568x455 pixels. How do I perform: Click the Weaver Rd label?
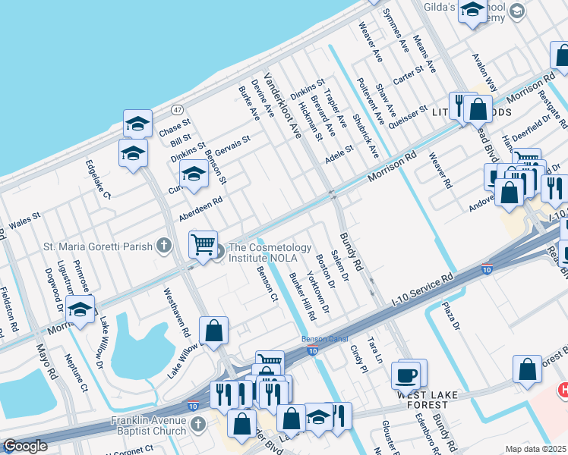(x=440, y=171)
